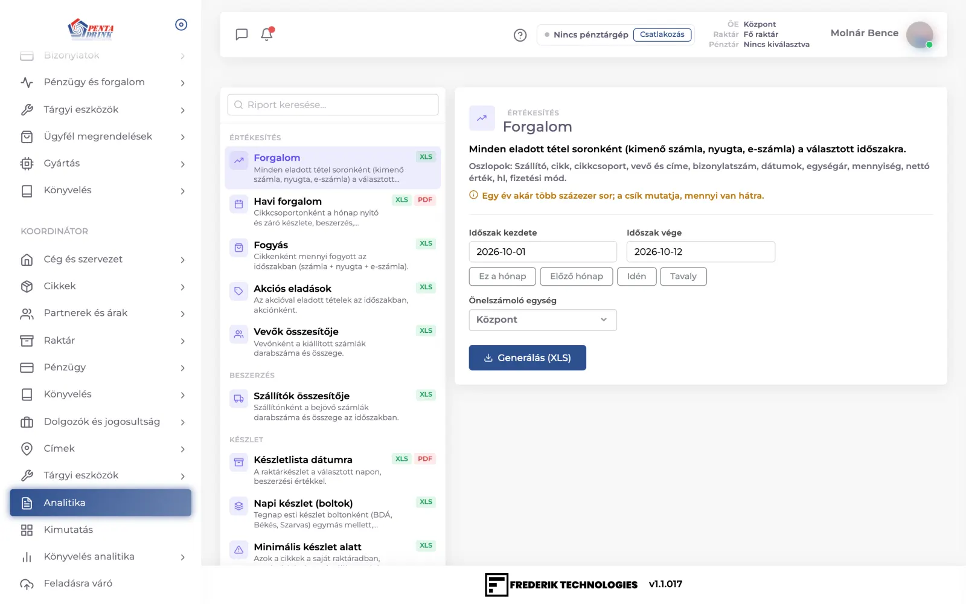Select Analitika in the sidebar
This screenshot has height=604, width=966.
(100, 503)
